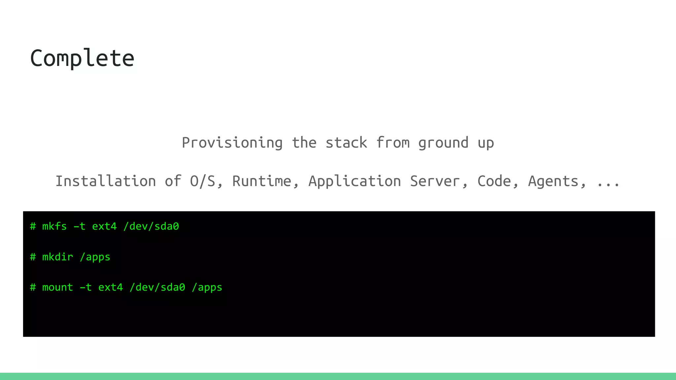Viewport: 676px width, 380px height.
Task: Click the 'Complete' slide title
Action: (x=82, y=58)
